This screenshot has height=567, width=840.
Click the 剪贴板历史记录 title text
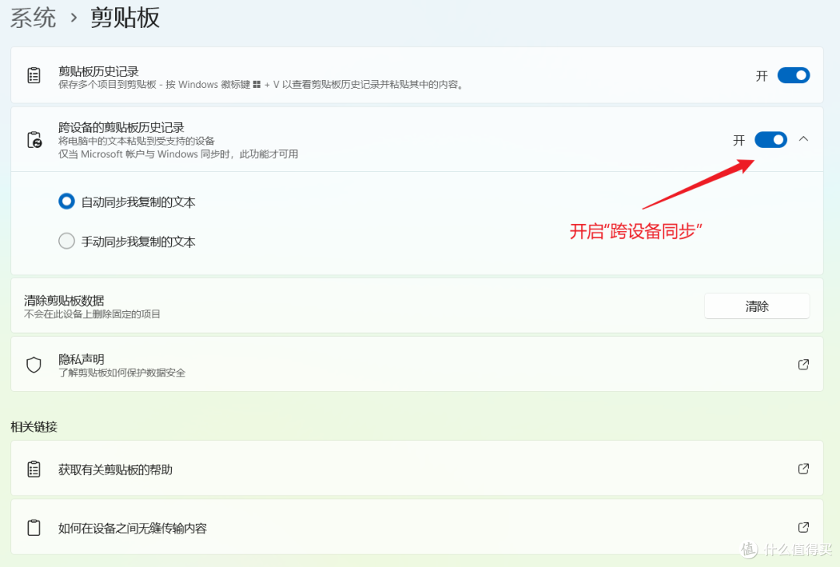pos(99,72)
